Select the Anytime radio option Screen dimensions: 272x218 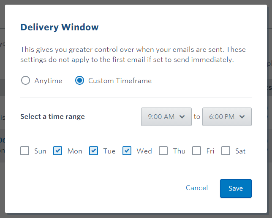(25, 81)
